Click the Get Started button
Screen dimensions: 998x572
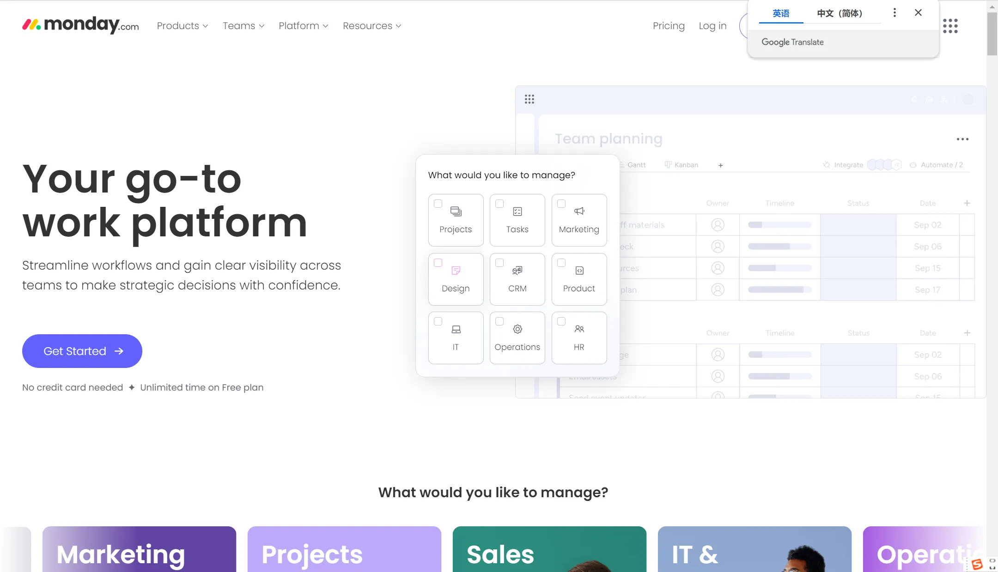click(x=82, y=351)
